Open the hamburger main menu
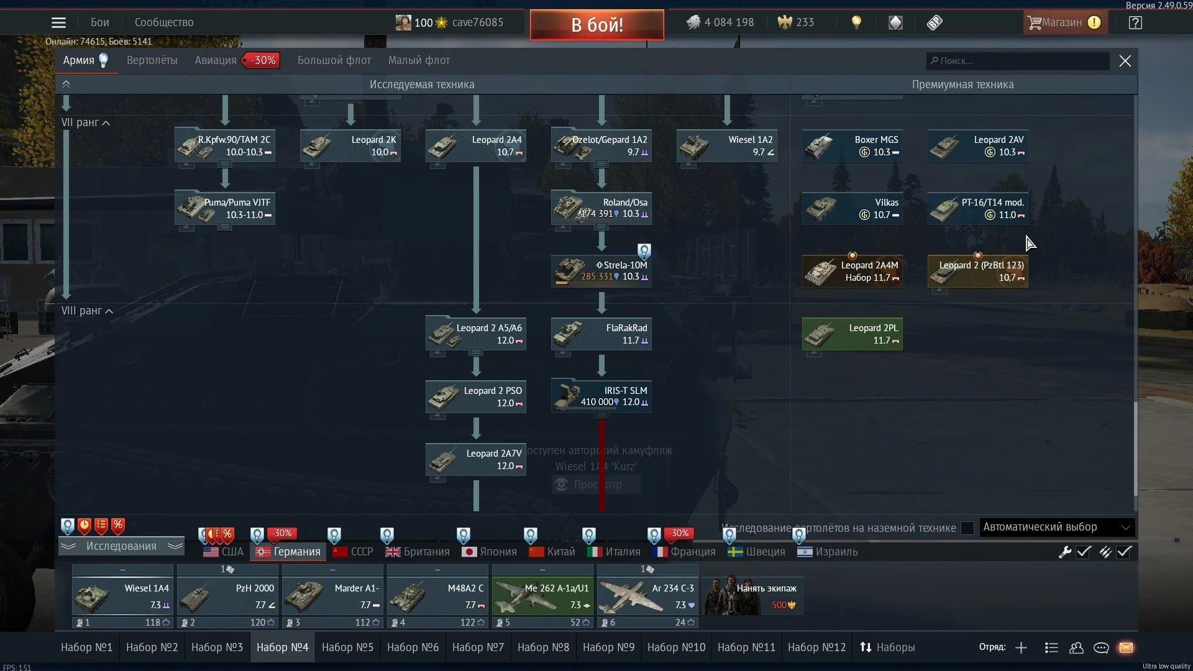Image resolution: width=1193 pixels, height=671 pixels. (x=58, y=22)
